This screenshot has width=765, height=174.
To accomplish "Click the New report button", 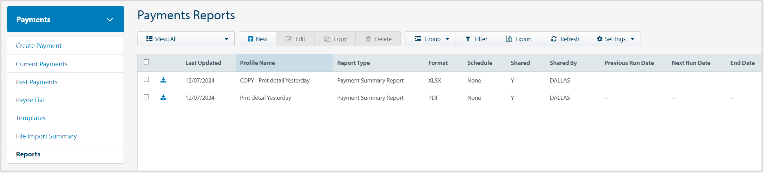I will 257,39.
